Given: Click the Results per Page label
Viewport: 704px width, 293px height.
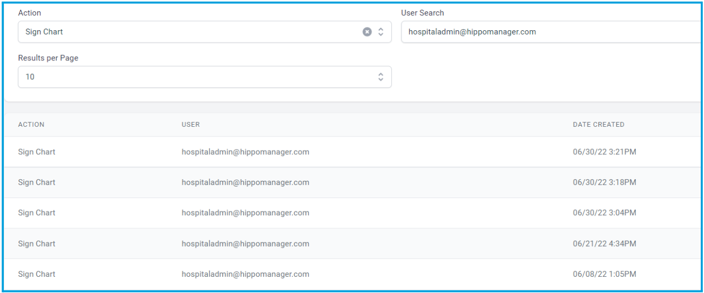Looking at the screenshot, I should tap(48, 58).
